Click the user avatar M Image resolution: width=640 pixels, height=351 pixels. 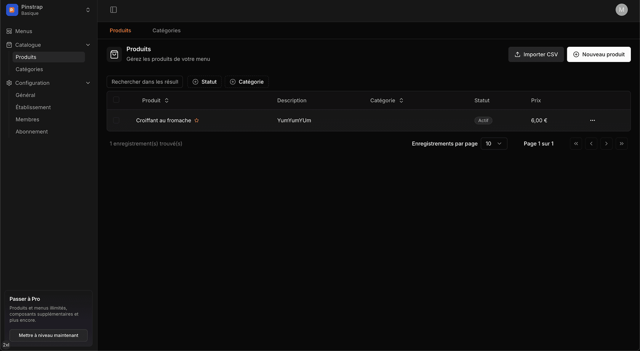[621, 10]
